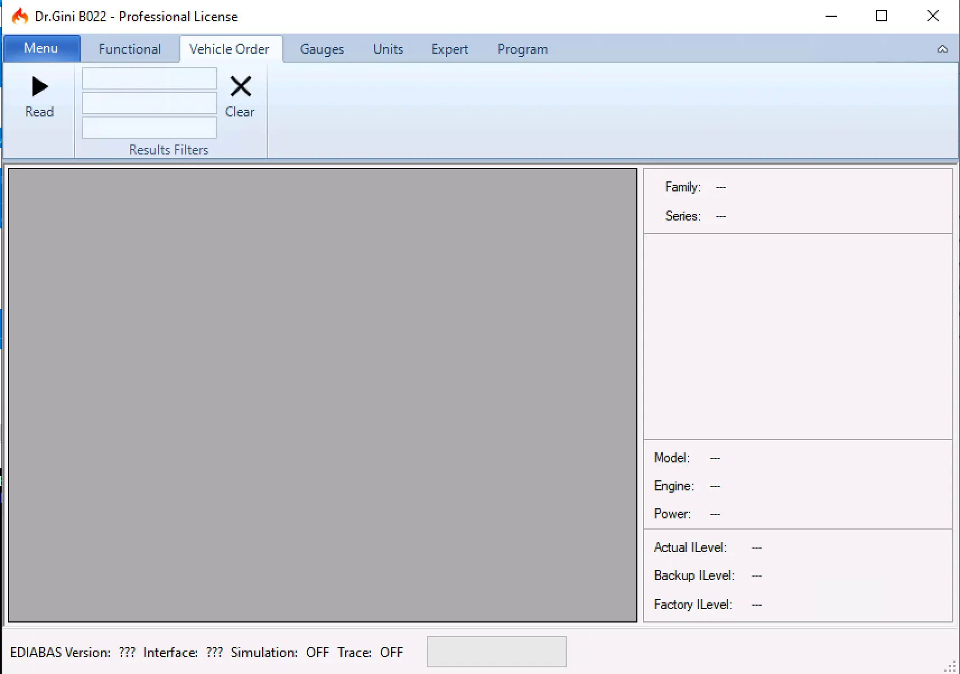Switch to the Functional tab
Image resolution: width=960 pixels, height=674 pixels.
coord(129,49)
